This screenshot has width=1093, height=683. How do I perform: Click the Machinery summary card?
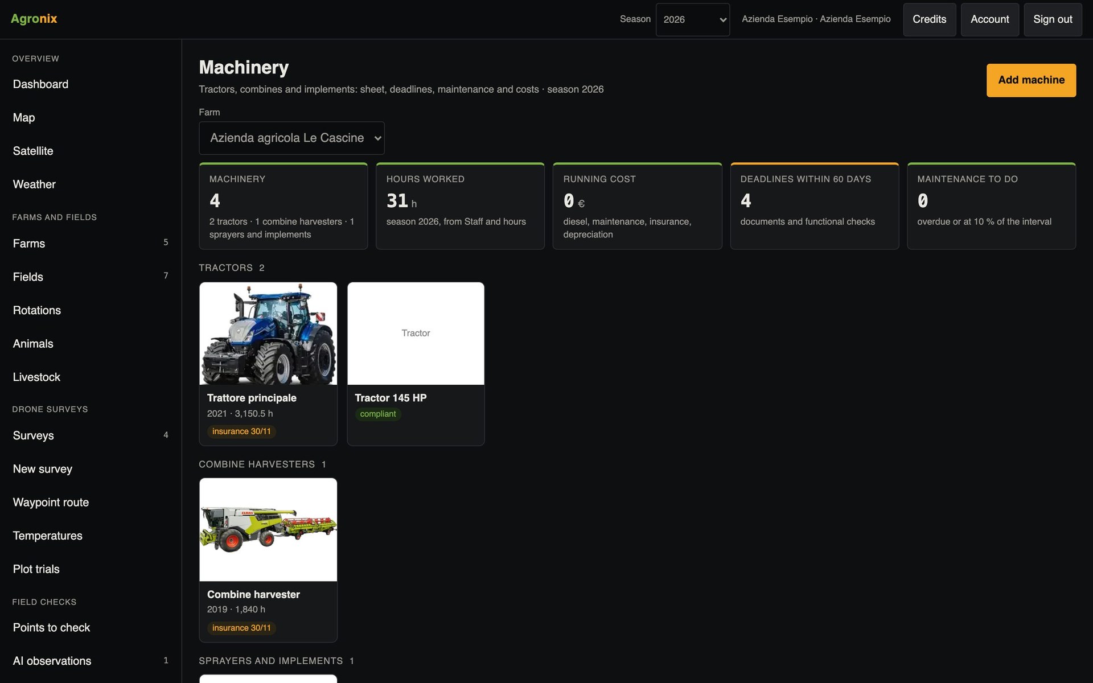283,206
